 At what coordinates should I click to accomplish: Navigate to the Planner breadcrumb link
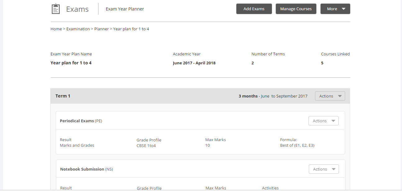coord(102,29)
